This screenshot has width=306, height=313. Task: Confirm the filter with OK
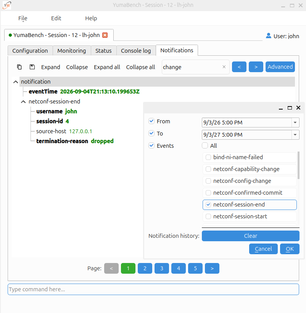[290, 249]
